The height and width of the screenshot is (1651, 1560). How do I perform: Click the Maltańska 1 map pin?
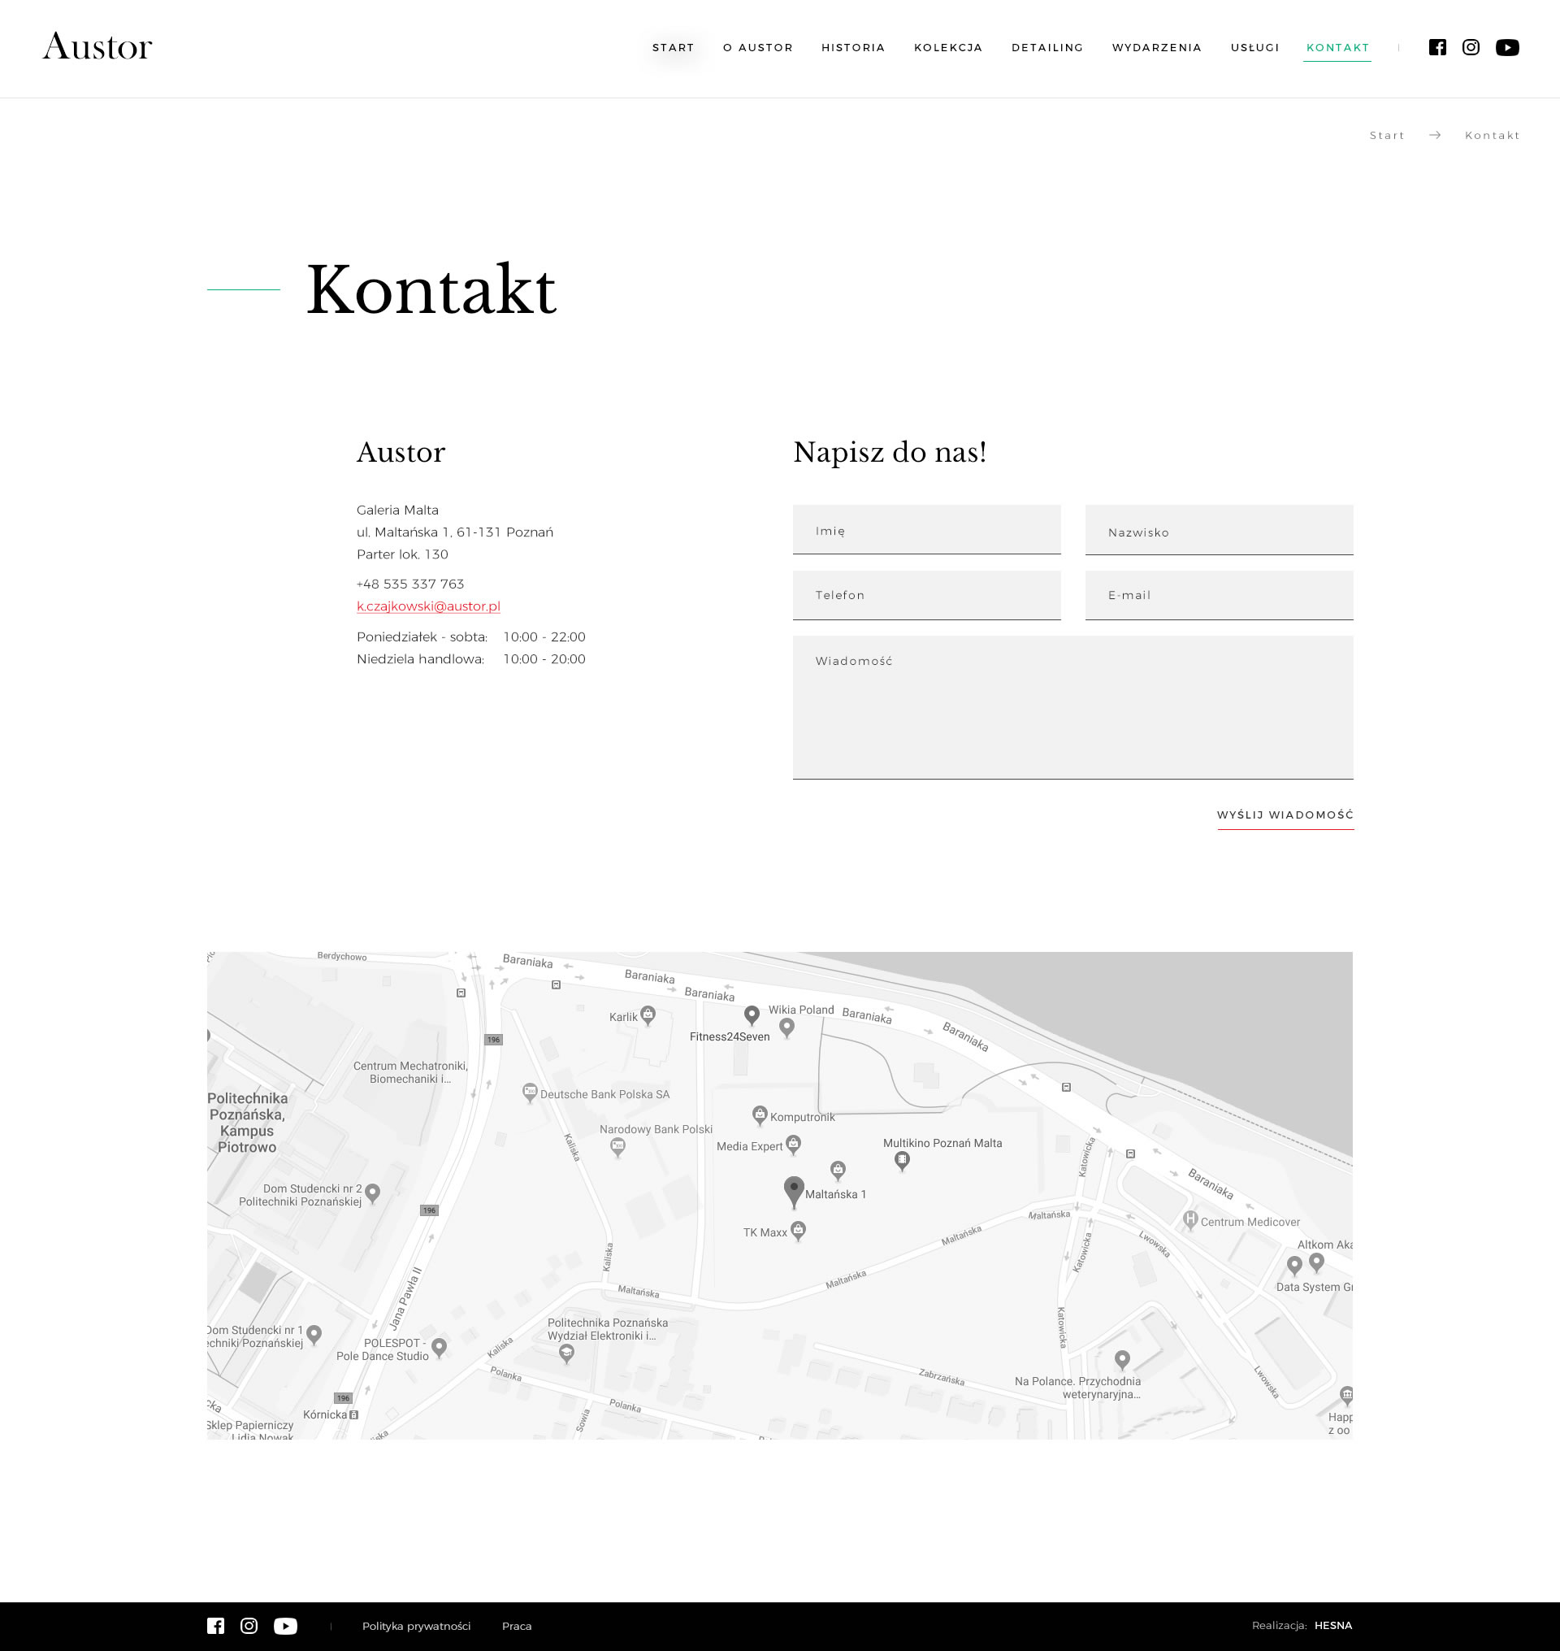coord(794,1190)
